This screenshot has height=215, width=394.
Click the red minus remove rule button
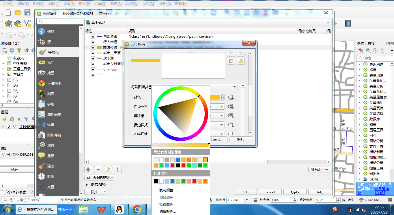[x=98, y=169]
